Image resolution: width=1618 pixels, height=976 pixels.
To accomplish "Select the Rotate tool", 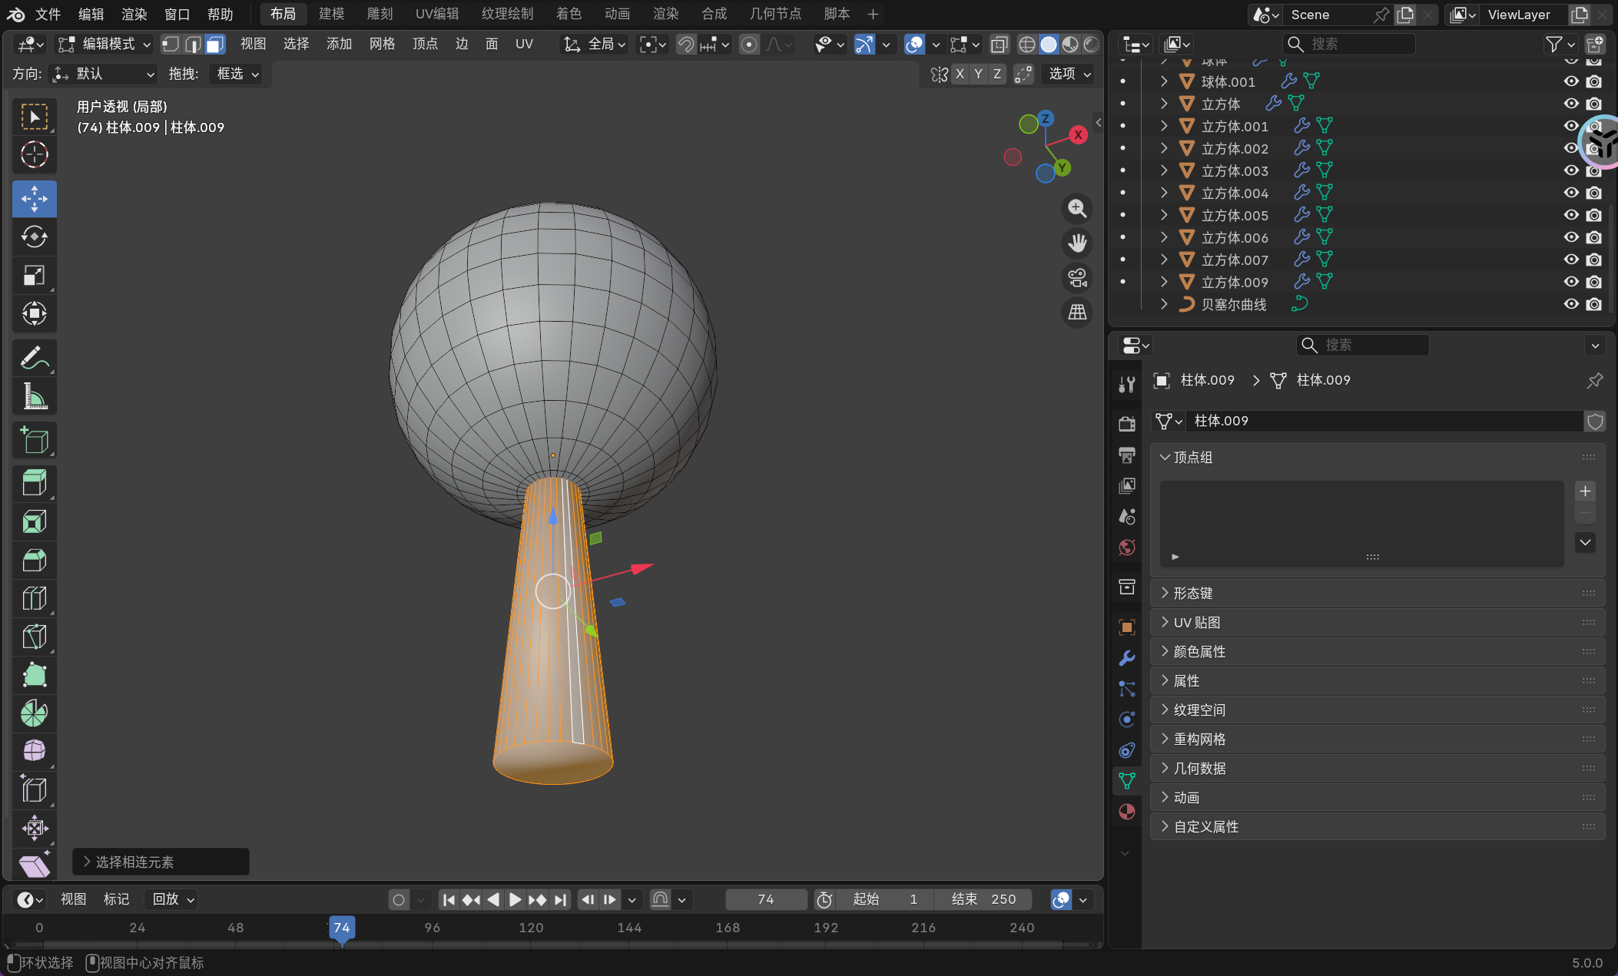I will click(x=34, y=237).
